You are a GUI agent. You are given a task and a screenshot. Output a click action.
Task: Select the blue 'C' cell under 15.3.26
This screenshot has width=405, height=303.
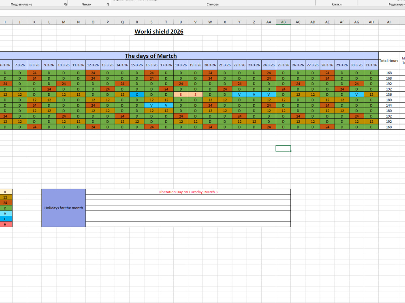137,95
